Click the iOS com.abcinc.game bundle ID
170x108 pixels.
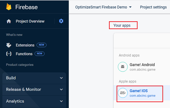pyautogui.click(x=142, y=96)
